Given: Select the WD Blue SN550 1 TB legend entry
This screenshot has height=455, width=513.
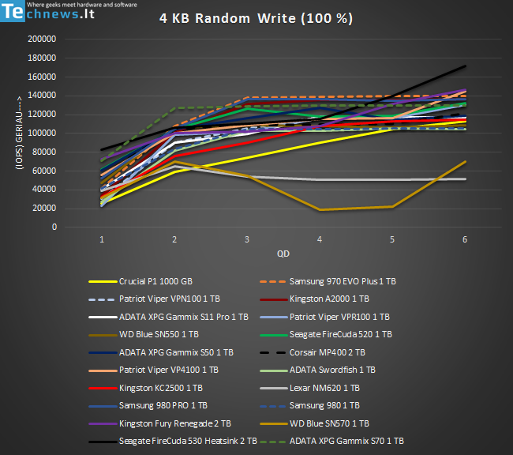Looking at the screenshot, I should [x=144, y=334].
